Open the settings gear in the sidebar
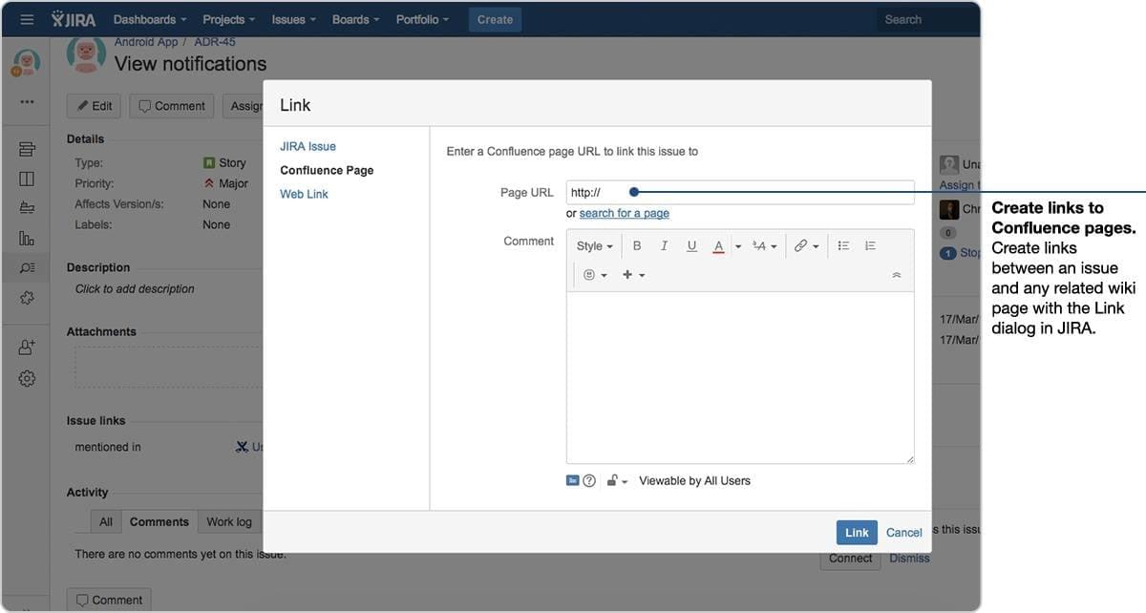The width and height of the screenshot is (1146, 613). click(x=27, y=379)
